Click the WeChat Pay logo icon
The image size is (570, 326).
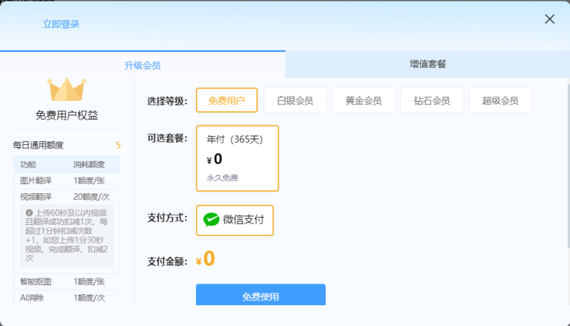(211, 220)
